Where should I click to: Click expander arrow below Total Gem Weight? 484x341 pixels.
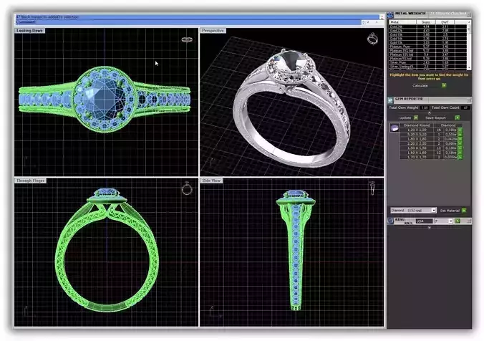point(430,113)
